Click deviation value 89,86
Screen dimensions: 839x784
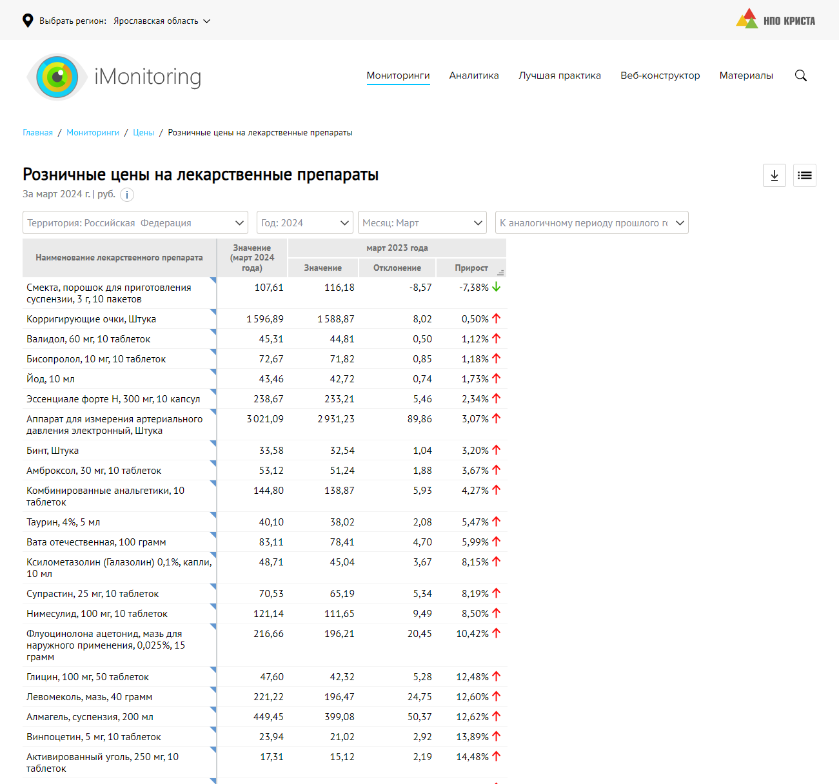click(420, 419)
